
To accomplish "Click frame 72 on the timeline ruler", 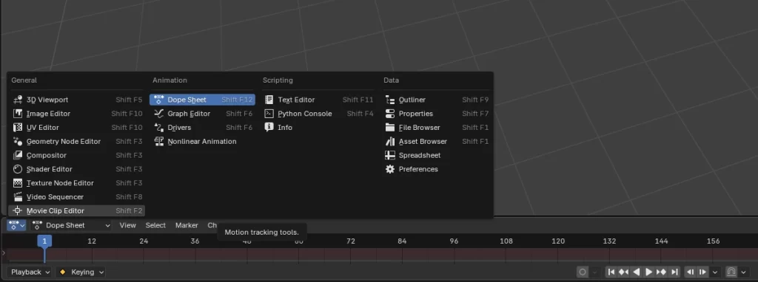I will coord(351,241).
